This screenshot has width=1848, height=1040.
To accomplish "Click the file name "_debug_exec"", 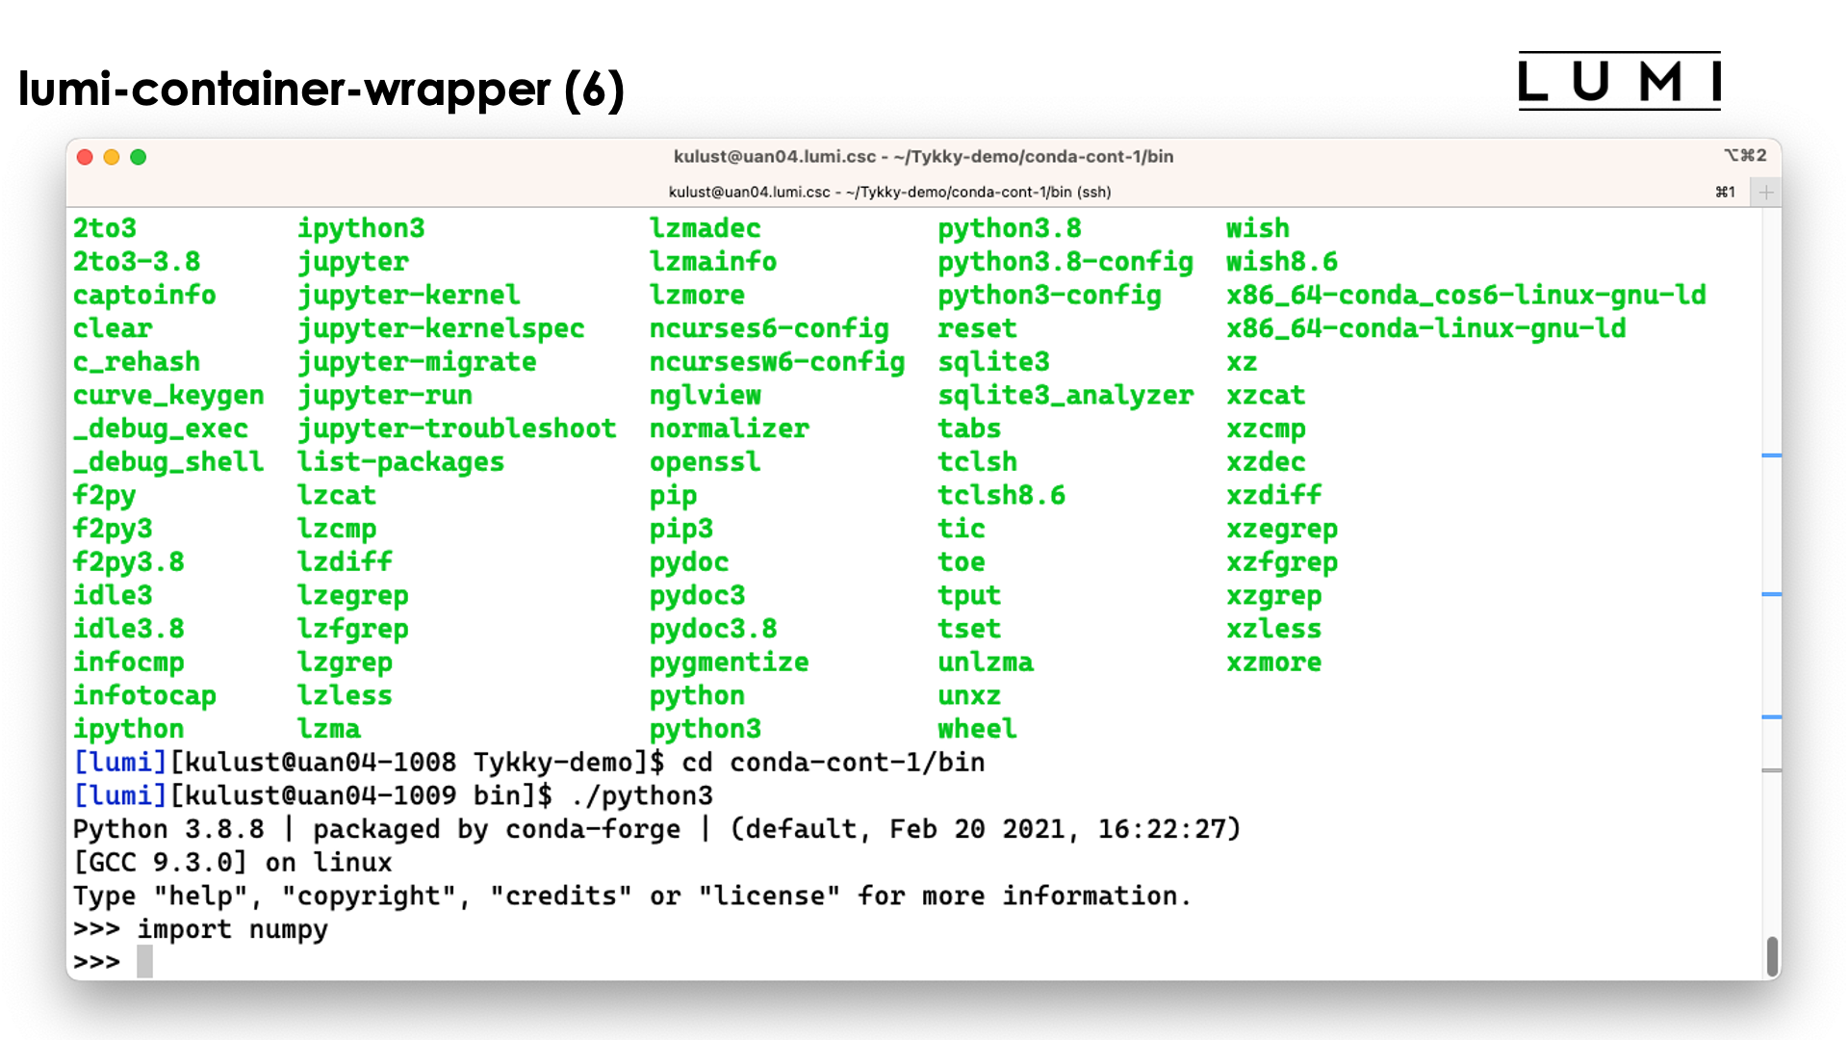I will [161, 429].
